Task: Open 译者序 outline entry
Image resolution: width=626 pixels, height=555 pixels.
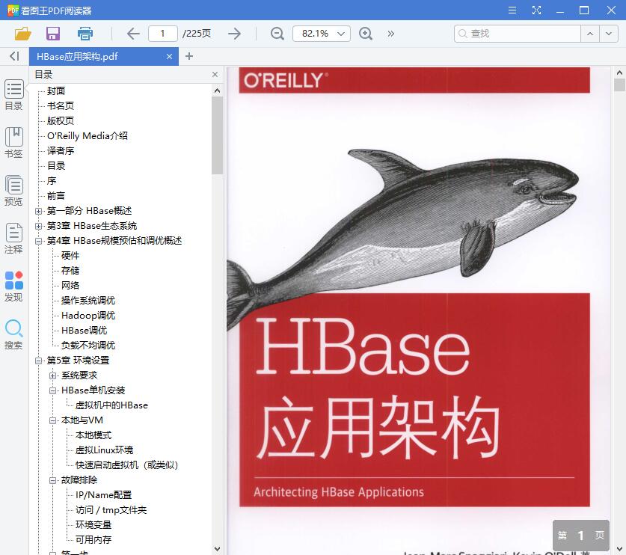Action: click(61, 151)
